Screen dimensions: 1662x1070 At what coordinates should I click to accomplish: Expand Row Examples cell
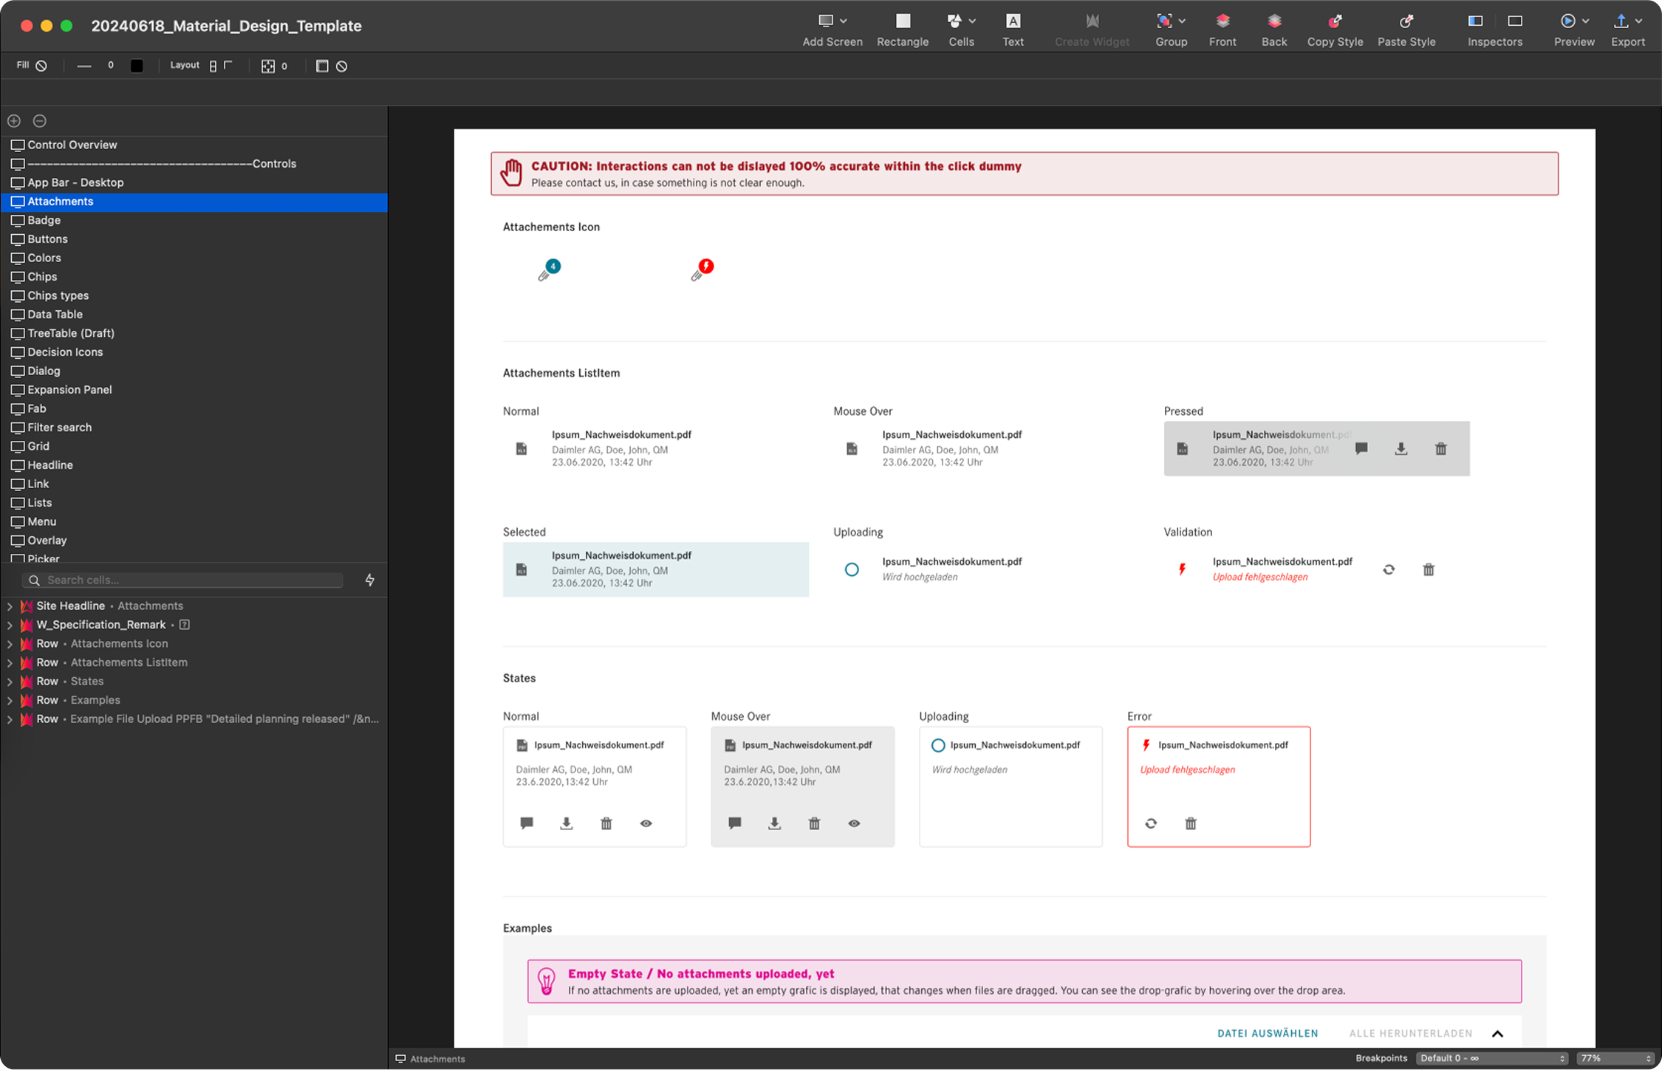click(x=10, y=701)
